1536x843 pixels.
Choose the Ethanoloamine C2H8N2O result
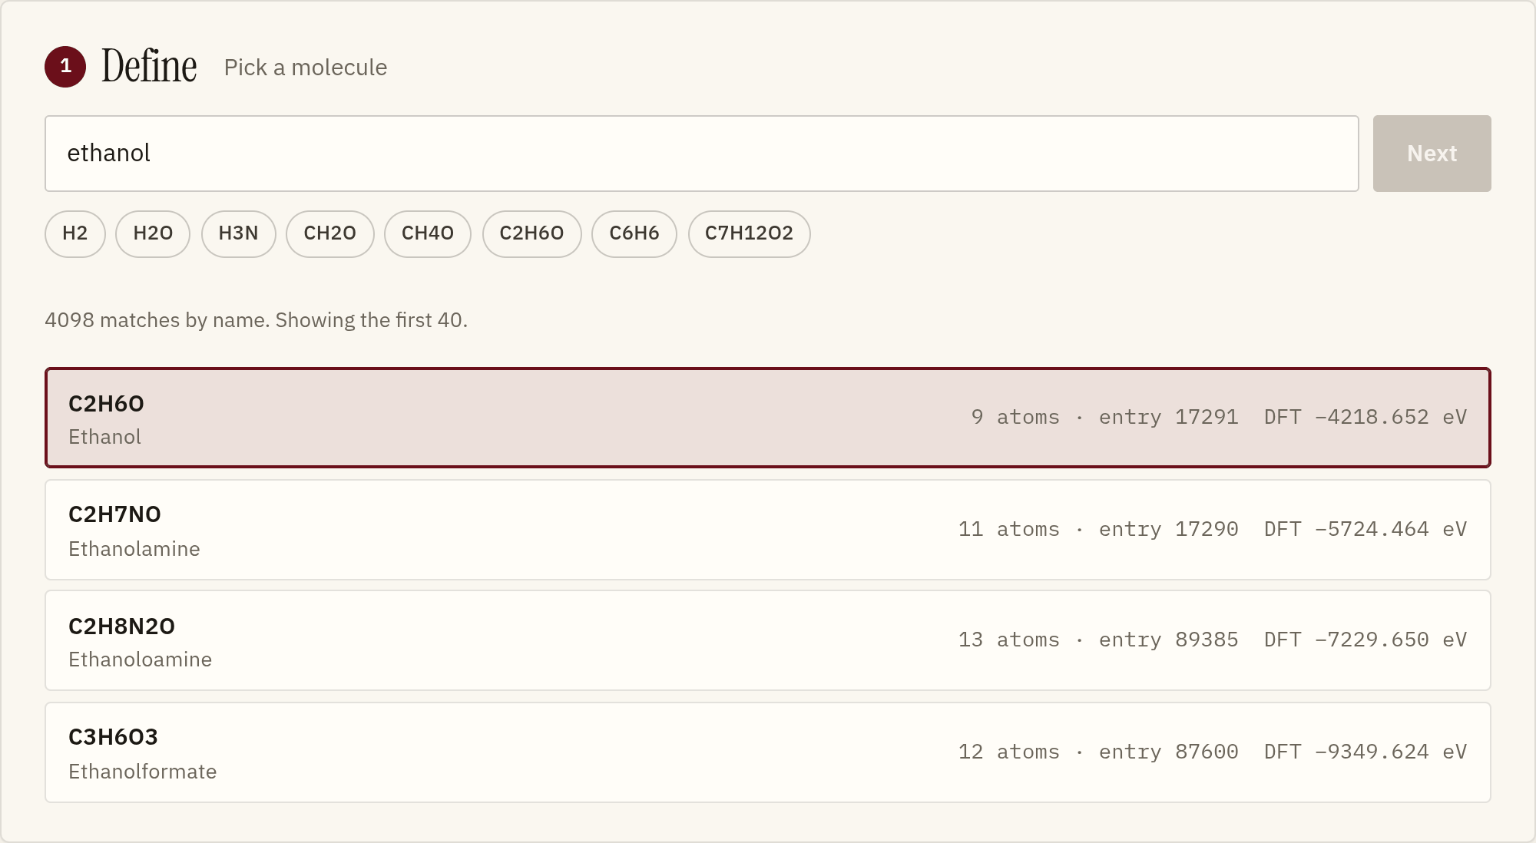[x=768, y=640]
